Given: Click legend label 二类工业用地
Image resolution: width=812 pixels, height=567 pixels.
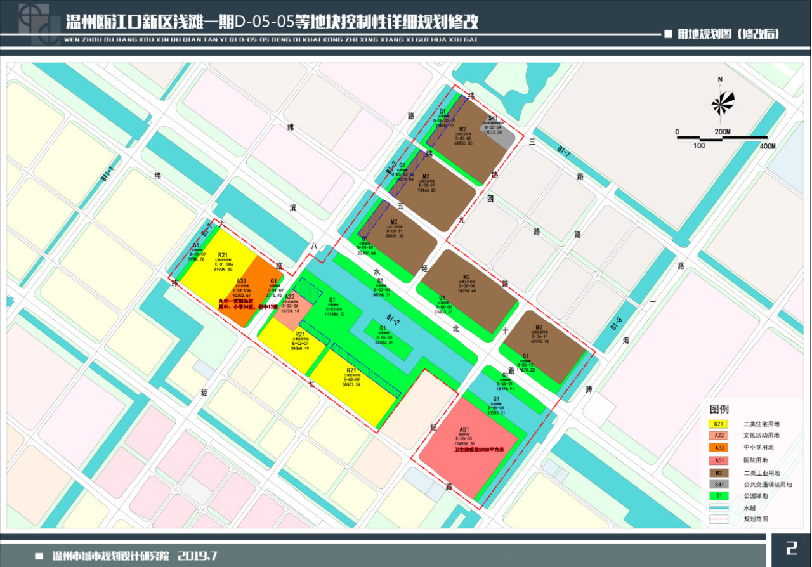Looking at the screenshot, I should pyautogui.click(x=762, y=472).
